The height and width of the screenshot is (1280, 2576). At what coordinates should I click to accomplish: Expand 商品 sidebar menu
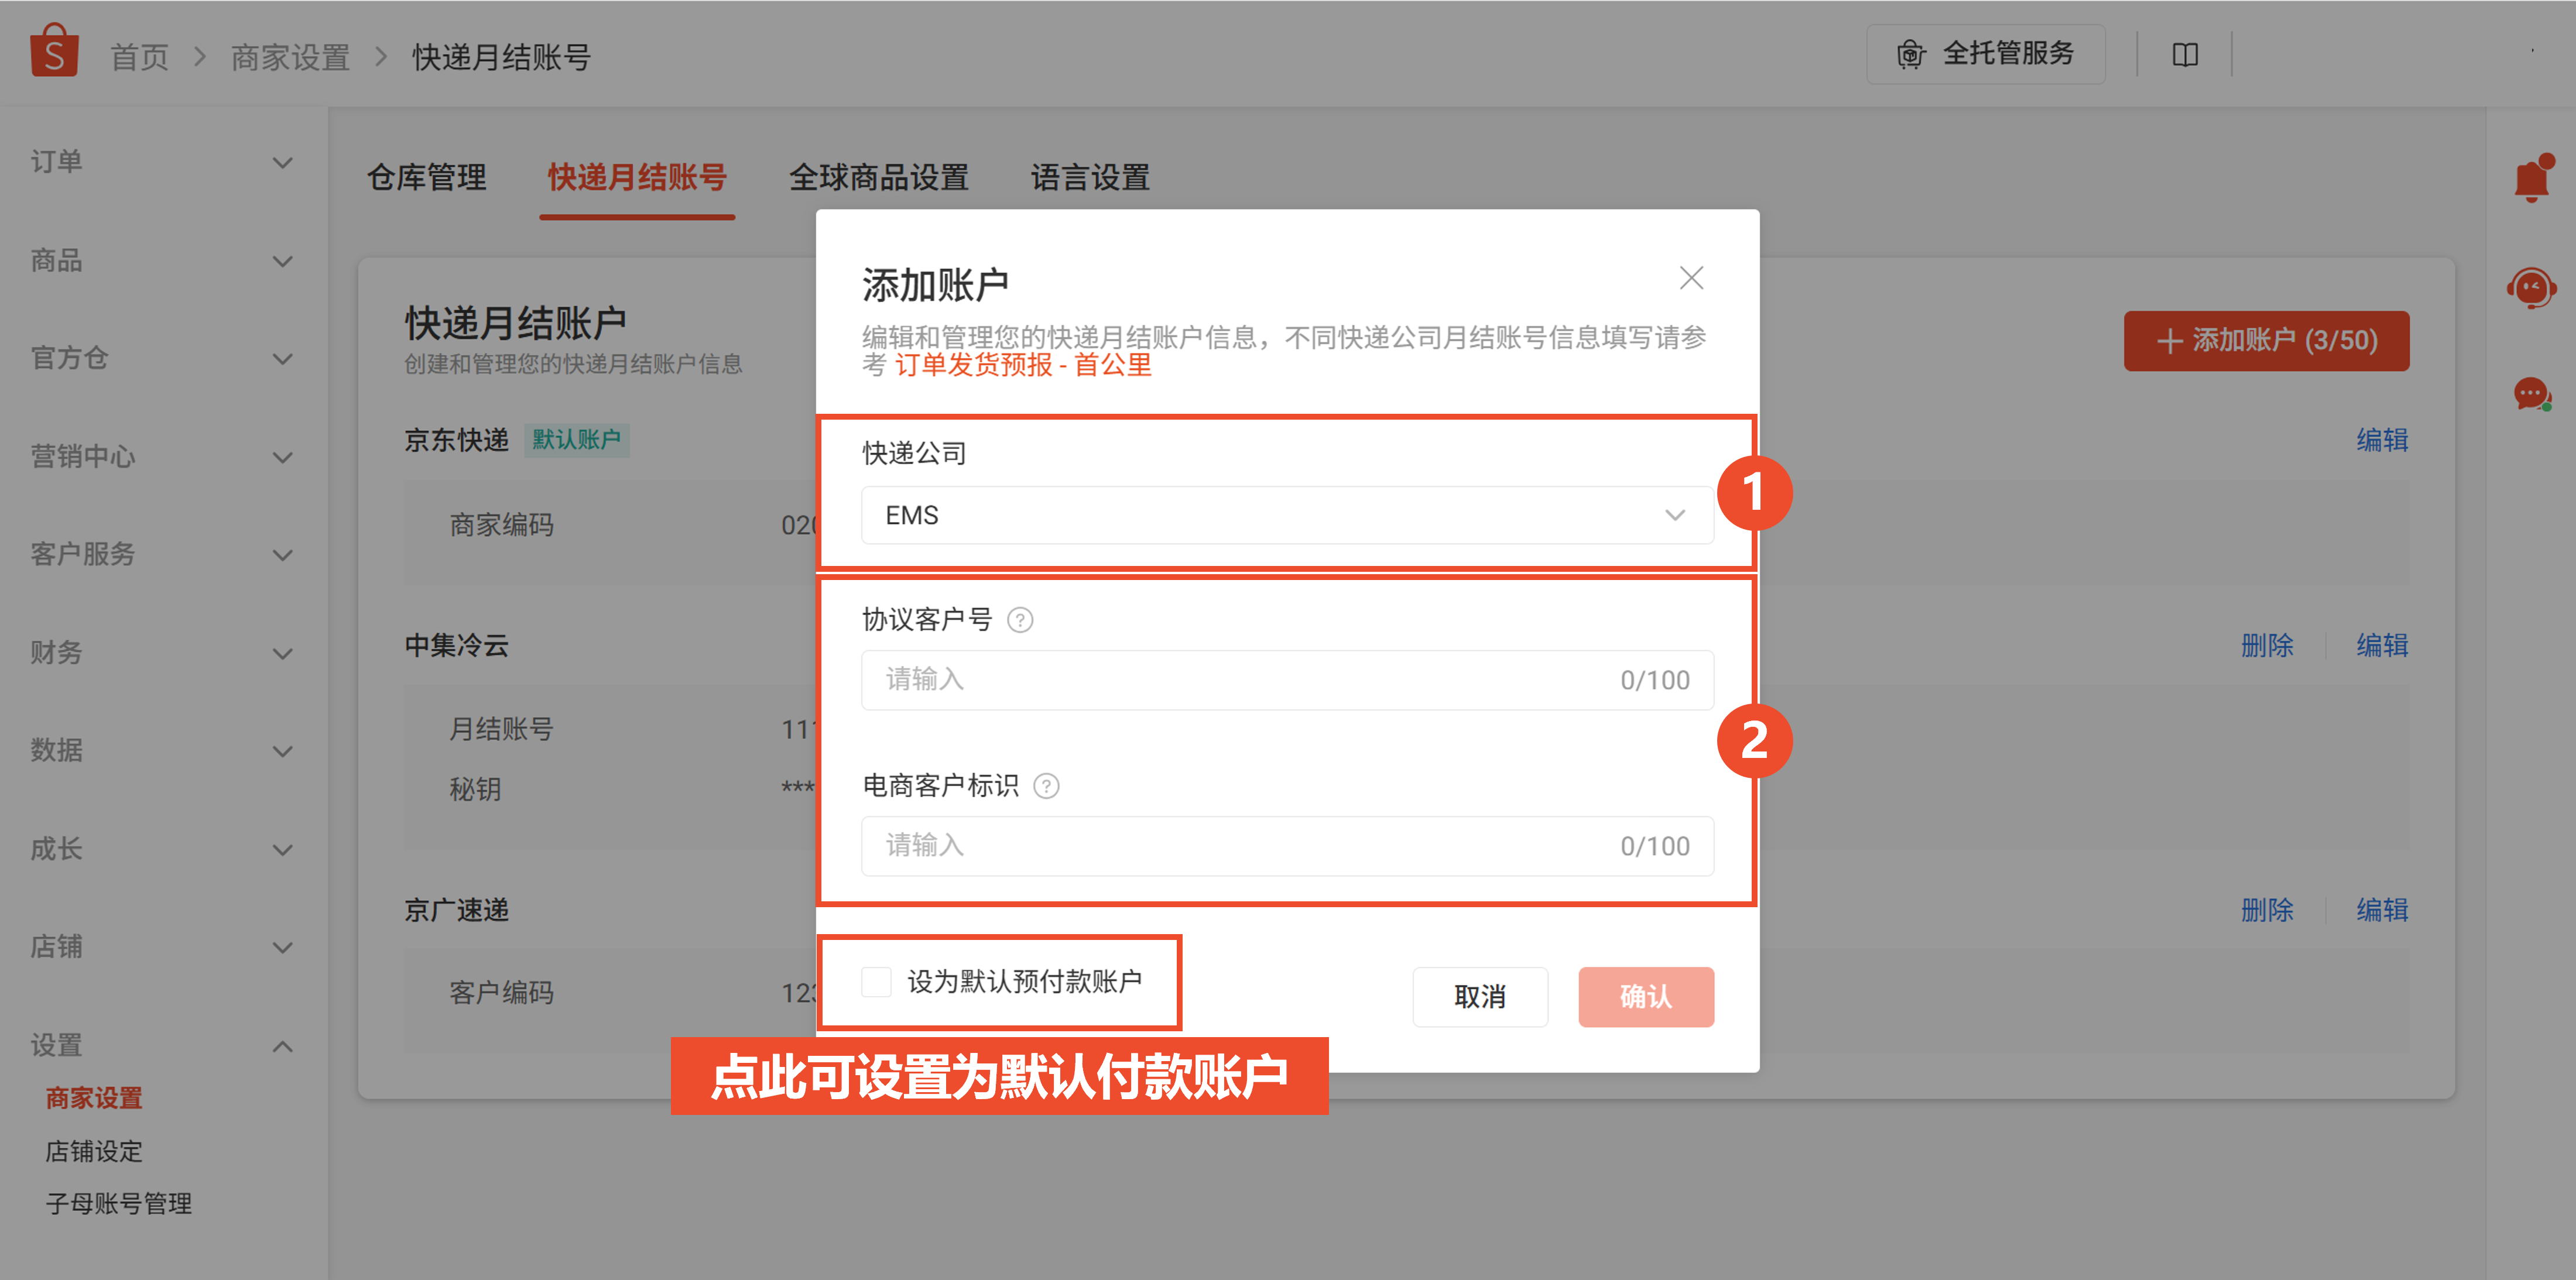163,261
